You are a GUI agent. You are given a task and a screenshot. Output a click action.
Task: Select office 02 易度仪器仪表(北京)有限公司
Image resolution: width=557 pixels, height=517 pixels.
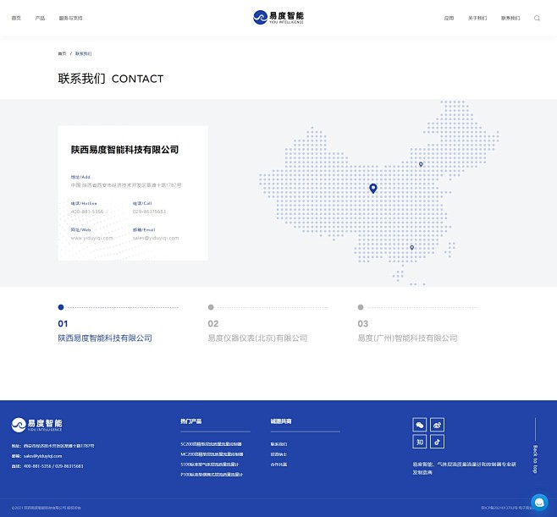[x=257, y=338]
